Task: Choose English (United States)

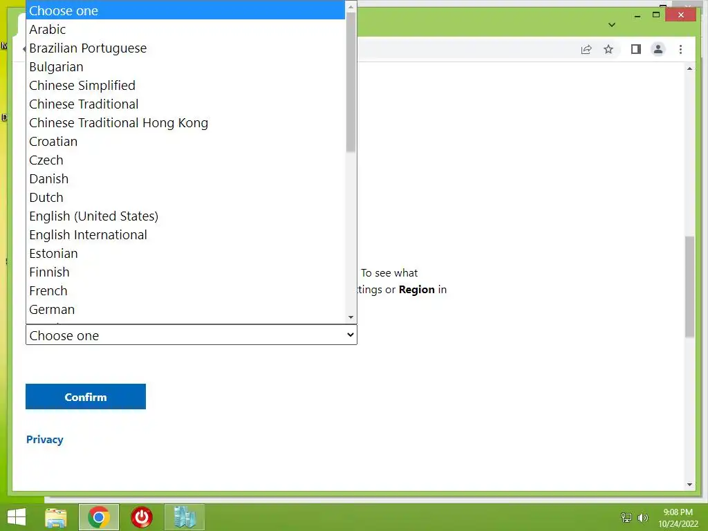Action: [185, 216]
